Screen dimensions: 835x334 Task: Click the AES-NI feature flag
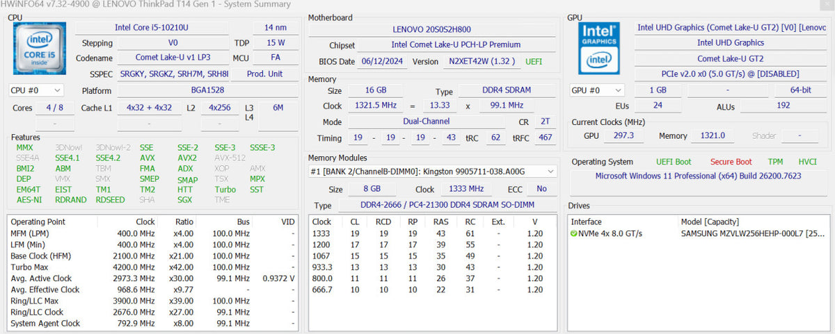(x=29, y=200)
